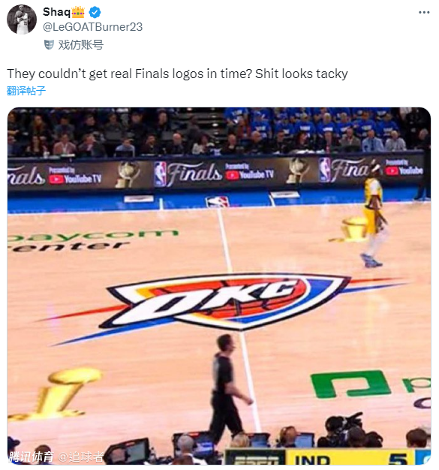Open the Shaq display name

(56, 12)
